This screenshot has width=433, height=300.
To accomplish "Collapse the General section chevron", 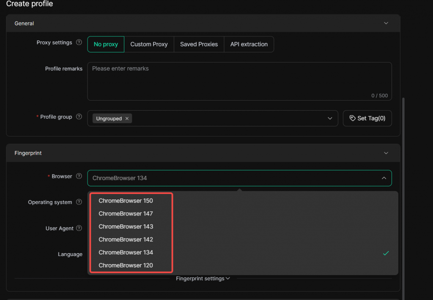I will [386, 23].
